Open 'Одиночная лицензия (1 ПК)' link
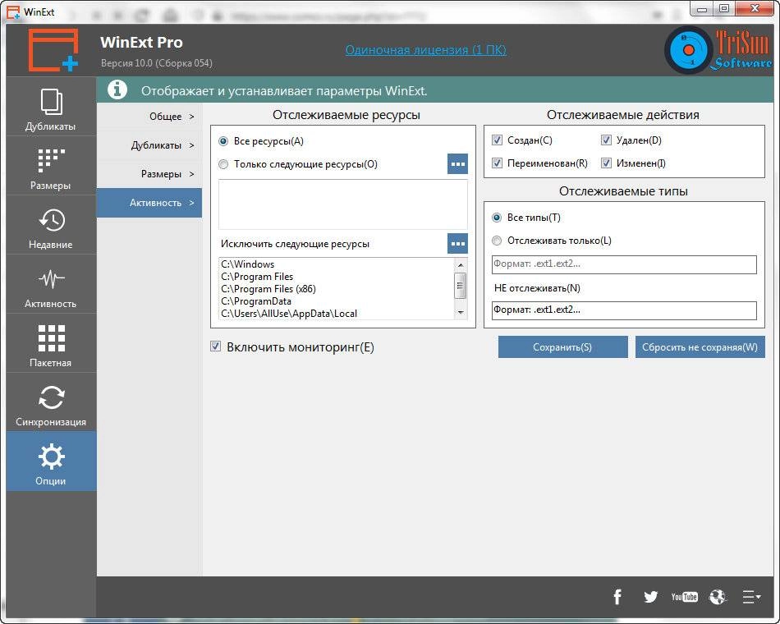Image resolution: width=780 pixels, height=624 pixels. pyautogui.click(x=426, y=50)
